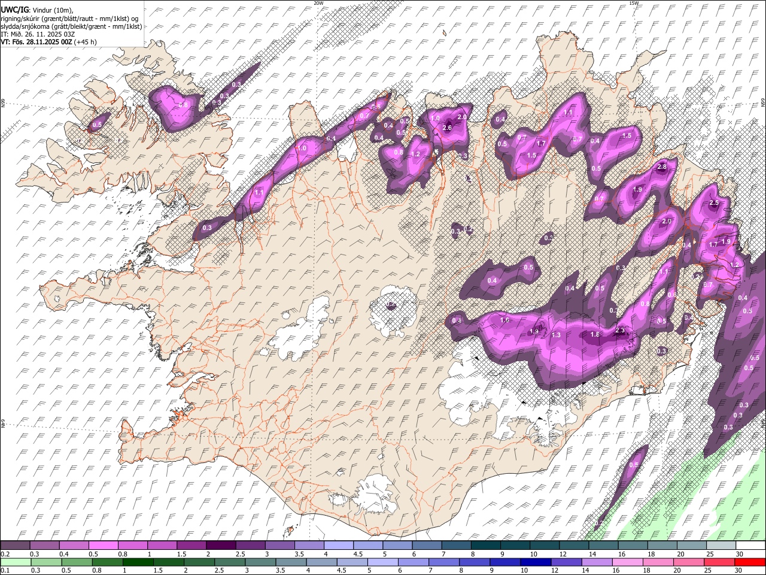766x575 pixels.
Task: Click the '15W' longitude label
Action: click(634, 3)
